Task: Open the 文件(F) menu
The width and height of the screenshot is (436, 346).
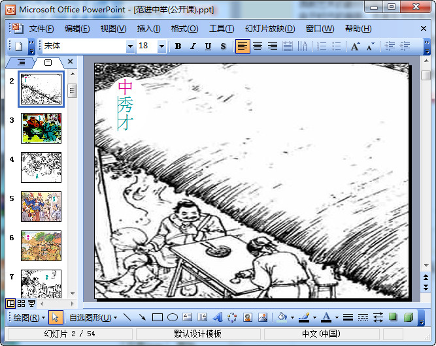Action: click(41, 29)
